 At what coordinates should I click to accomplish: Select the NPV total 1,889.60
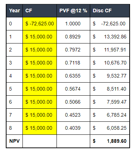117,141
